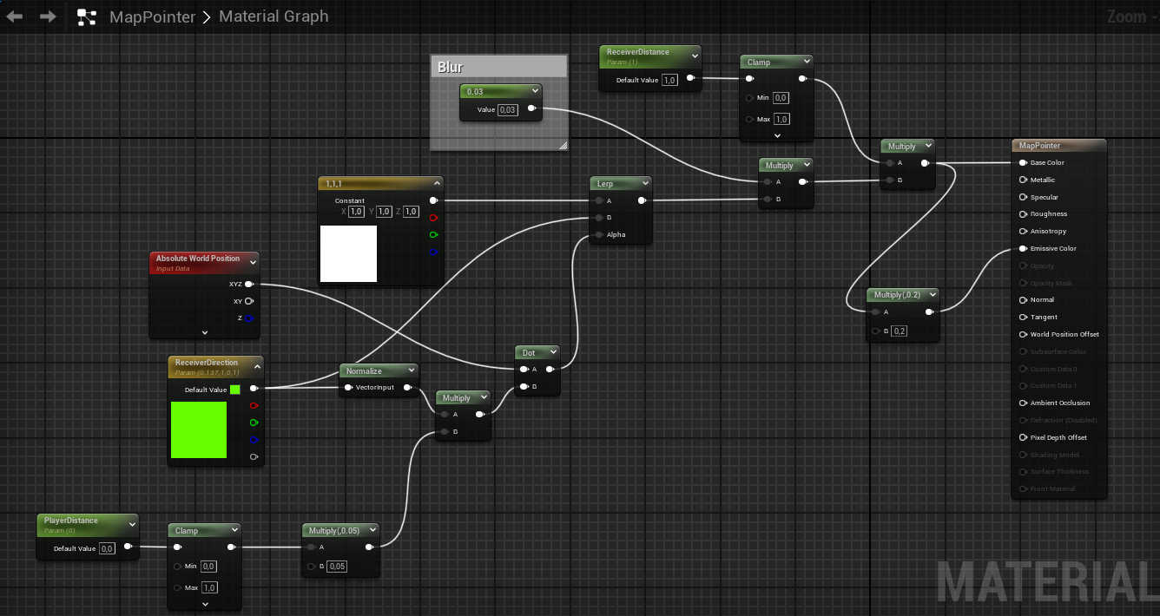Viewport: 1160px width, 616px height.
Task: Click the Dot node's output pin
Action: tap(550, 369)
